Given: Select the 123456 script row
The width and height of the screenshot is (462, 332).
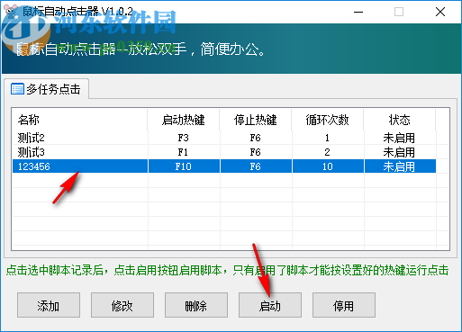Looking at the screenshot, I should coord(224,166).
